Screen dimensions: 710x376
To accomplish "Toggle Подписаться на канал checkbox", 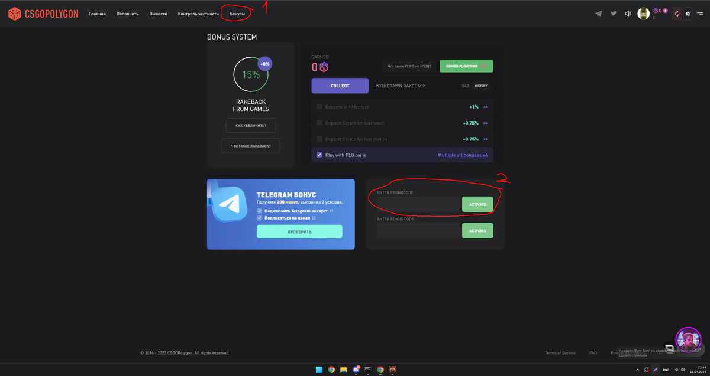I will coord(260,218).
